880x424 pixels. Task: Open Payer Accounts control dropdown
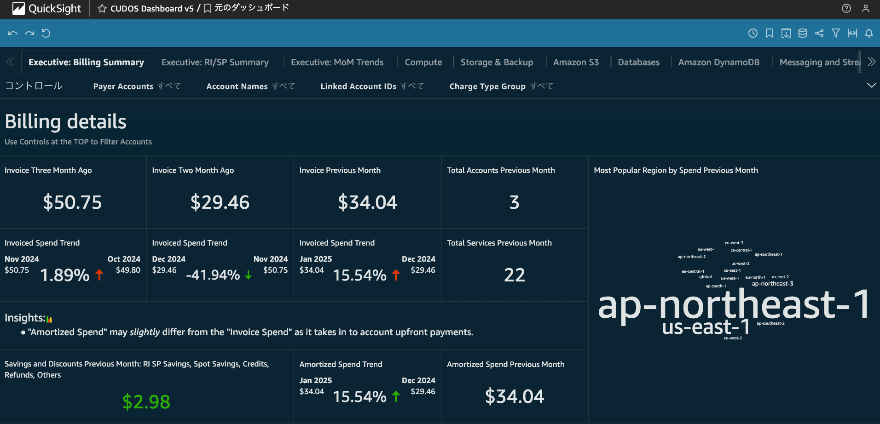point(137,86)
